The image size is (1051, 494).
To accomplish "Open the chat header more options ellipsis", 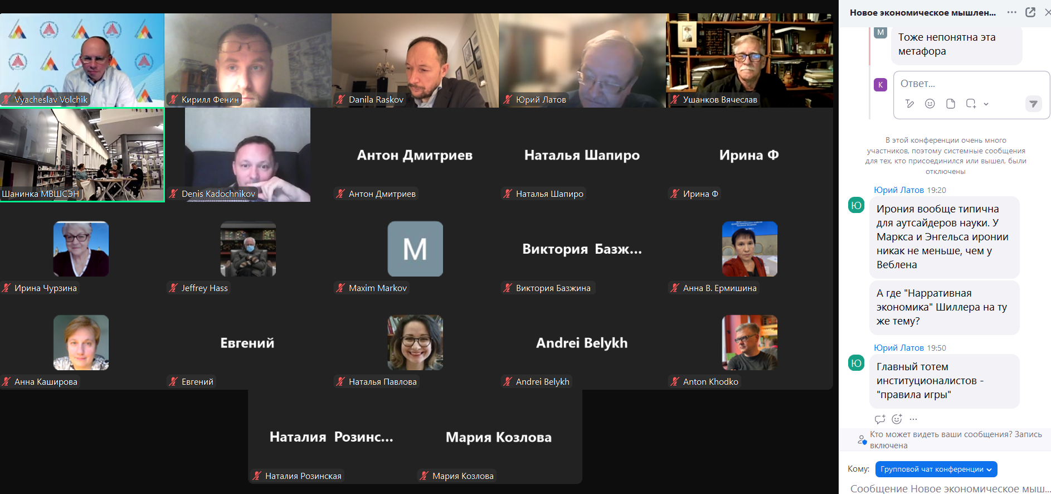I will pos(1012,12).
